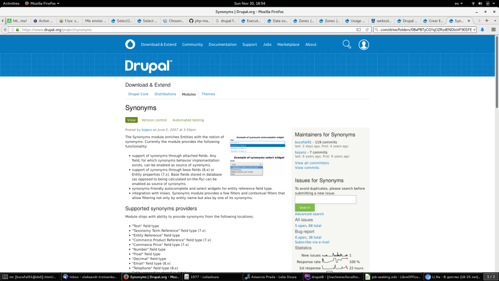This screenshot has width=499, height=281.
Task: Click the Drupal wordmark banner logo
Action: [149, 66]
